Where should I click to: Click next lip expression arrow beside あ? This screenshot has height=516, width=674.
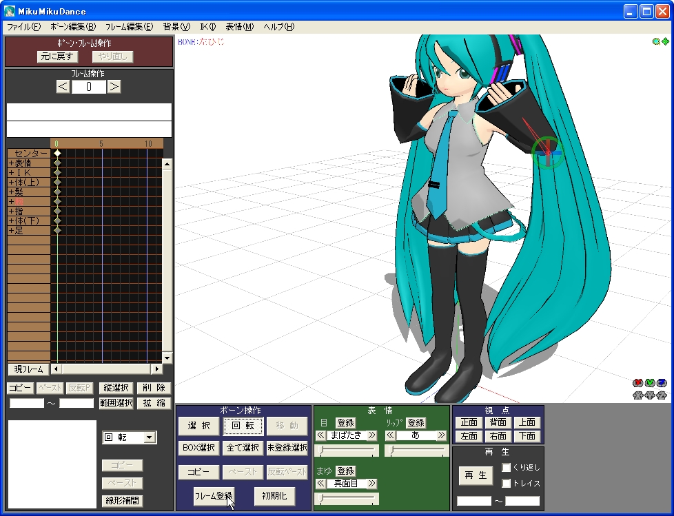click(442, 435)
